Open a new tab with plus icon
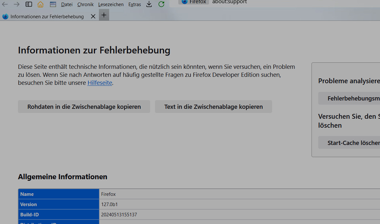The height and width of the screenshot is (224, 380). (x=104, y=15)
